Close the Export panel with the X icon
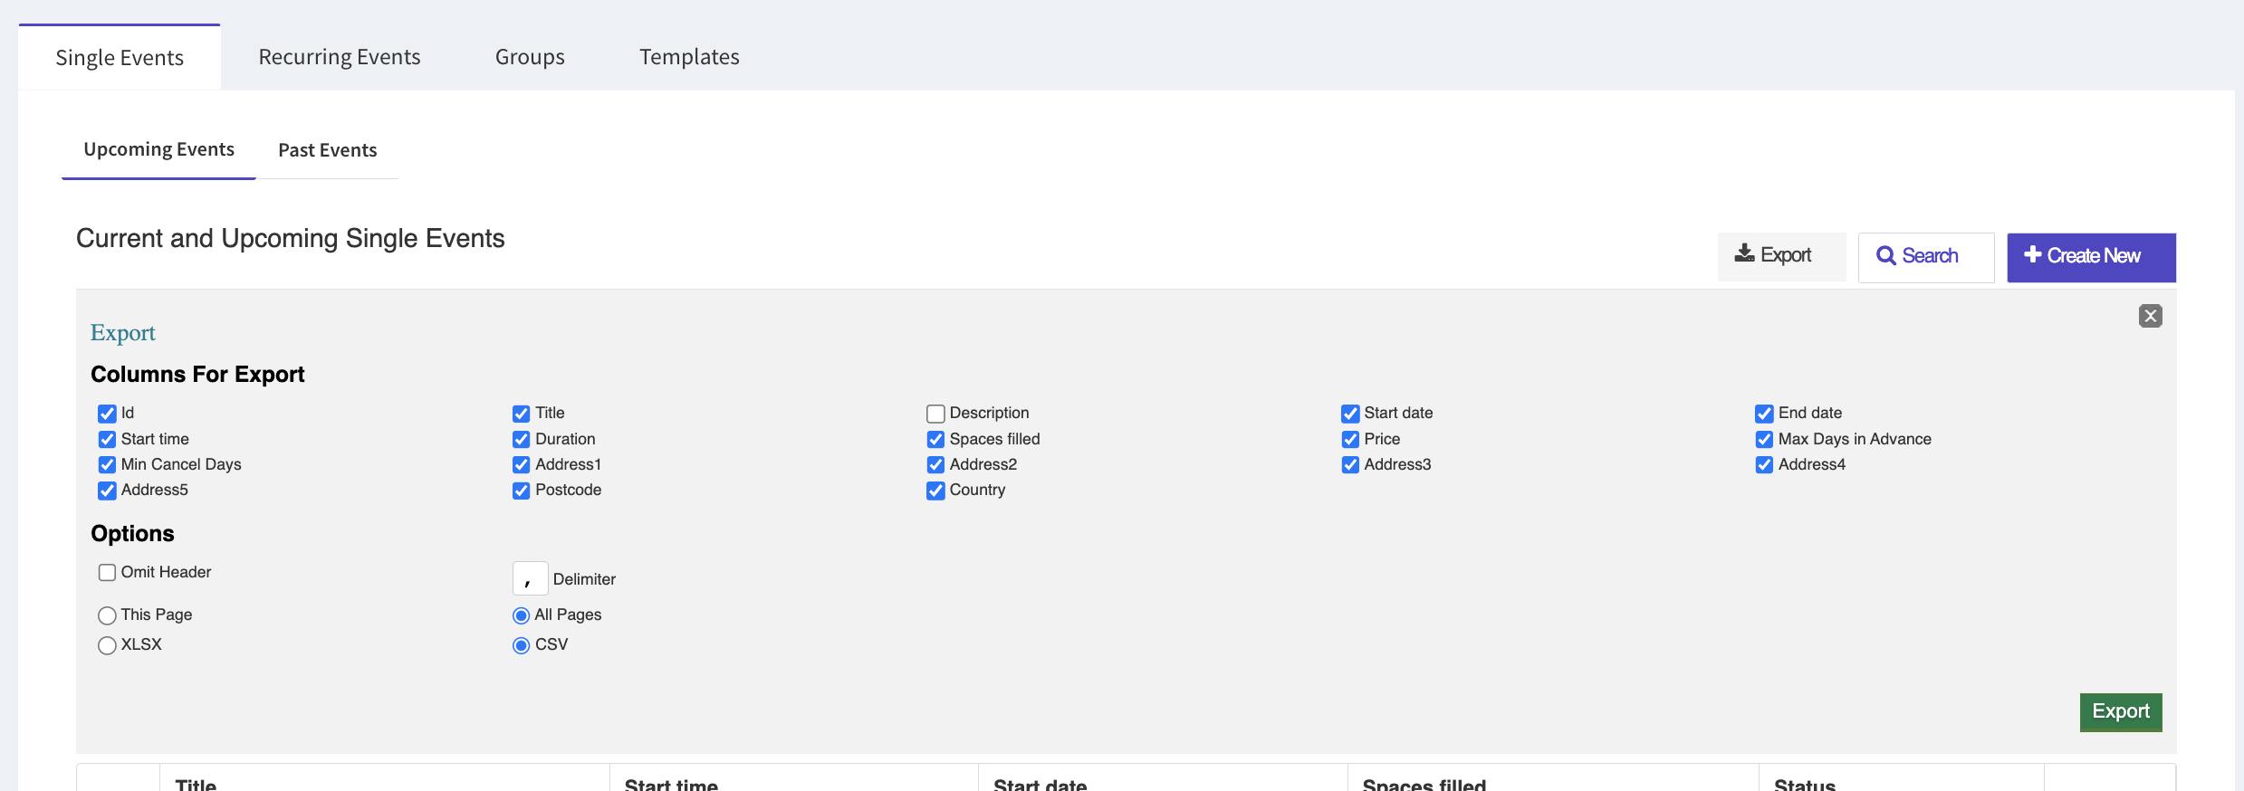 2150,316
